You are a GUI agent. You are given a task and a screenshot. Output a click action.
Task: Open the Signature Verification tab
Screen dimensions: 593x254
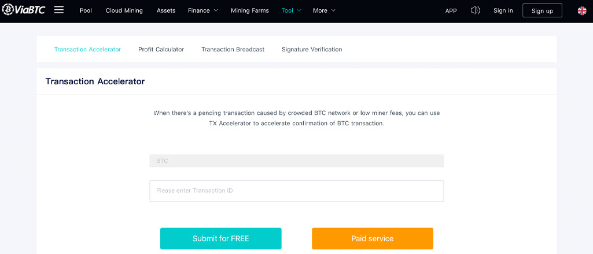pos(312,50)
